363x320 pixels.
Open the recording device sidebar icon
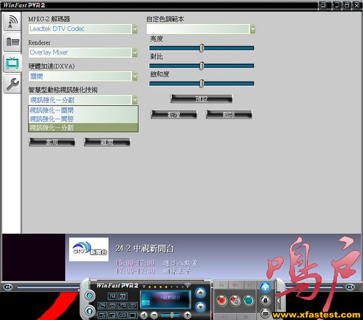click(x=11, y=42)
